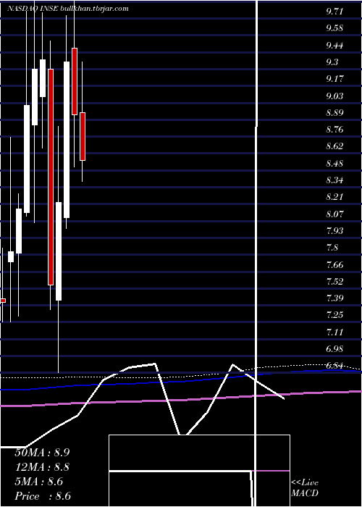Click the 8.21 price axis label
The image size is (362, 507).
[x=334, y=197]
